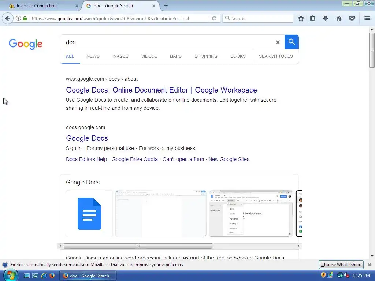Open the blue Google Docs icon thumbnail
Screen dimensions: 375x281
pos(89,214)
